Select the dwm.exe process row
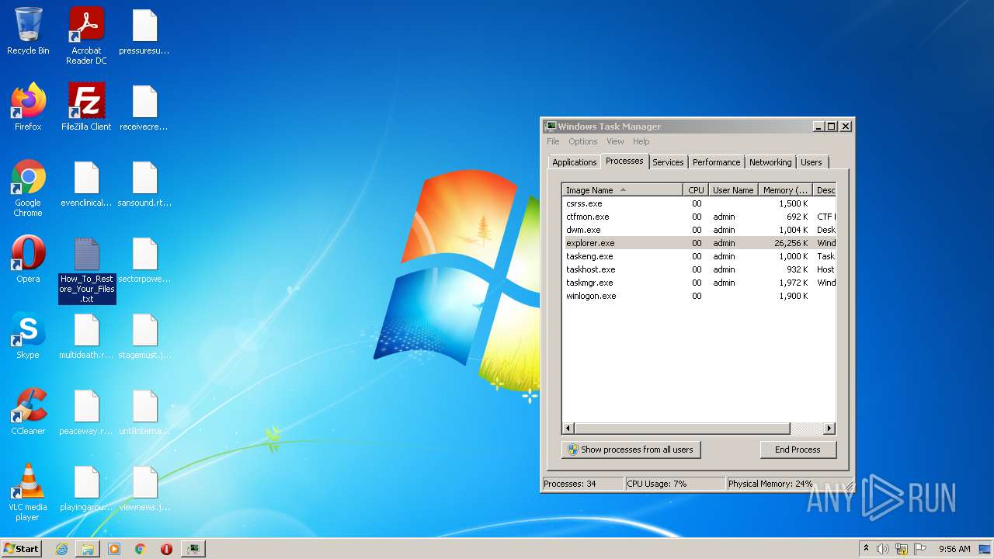Image resolution: width=994 pixels, height=559 pixels. click(x=699, y=230)
